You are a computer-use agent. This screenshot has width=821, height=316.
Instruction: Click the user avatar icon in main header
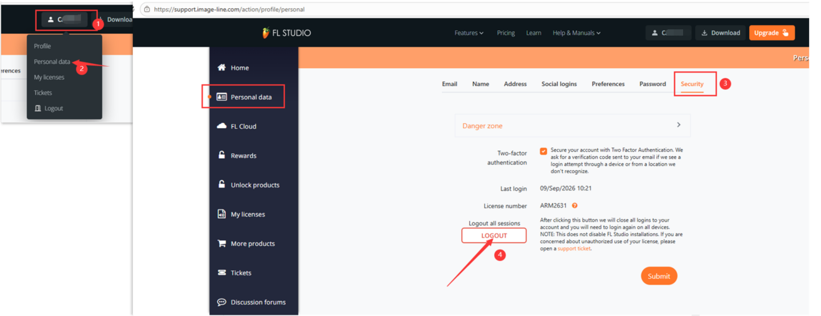[654, 33]
